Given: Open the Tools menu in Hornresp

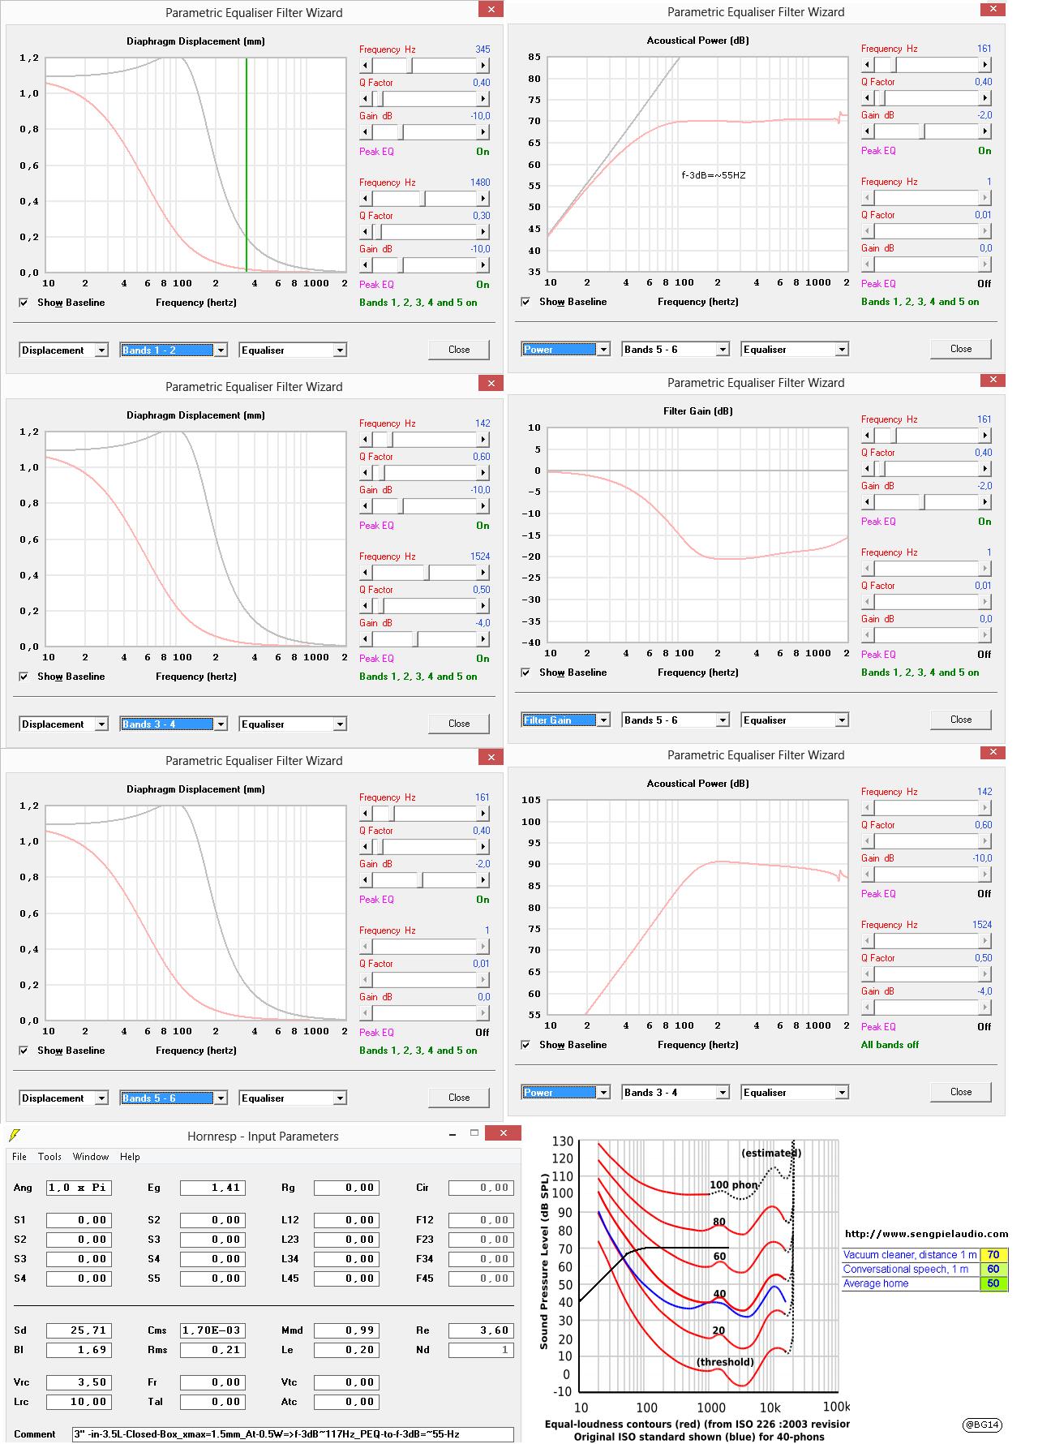Looking at the screenshot, I should click(49, 1157).
